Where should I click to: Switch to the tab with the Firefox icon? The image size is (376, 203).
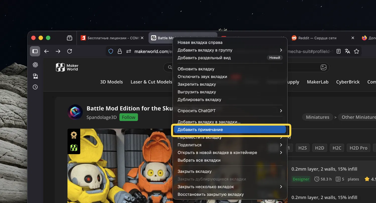(368, 38)
